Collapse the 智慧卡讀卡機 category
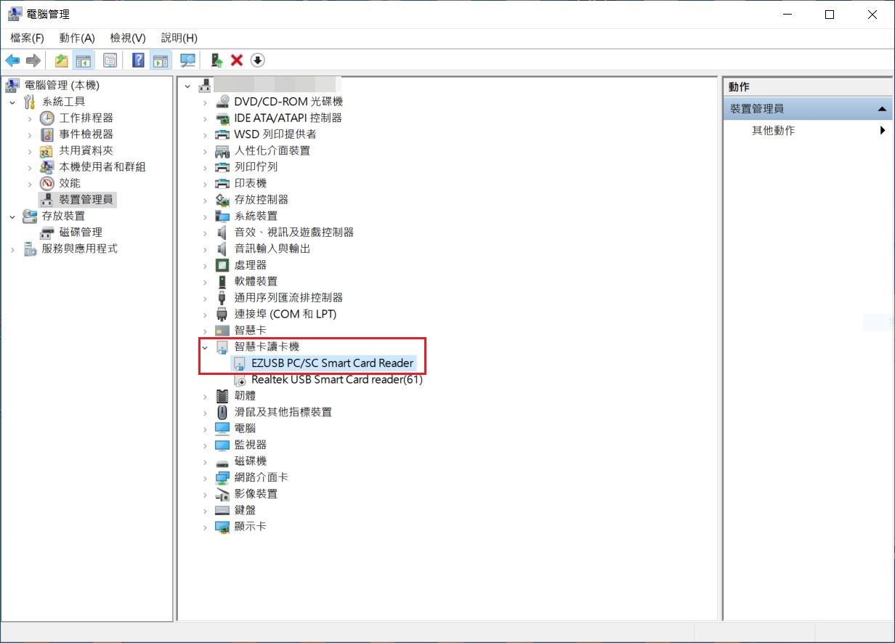This screenshot has width=895, height=643. click(206, 347)
